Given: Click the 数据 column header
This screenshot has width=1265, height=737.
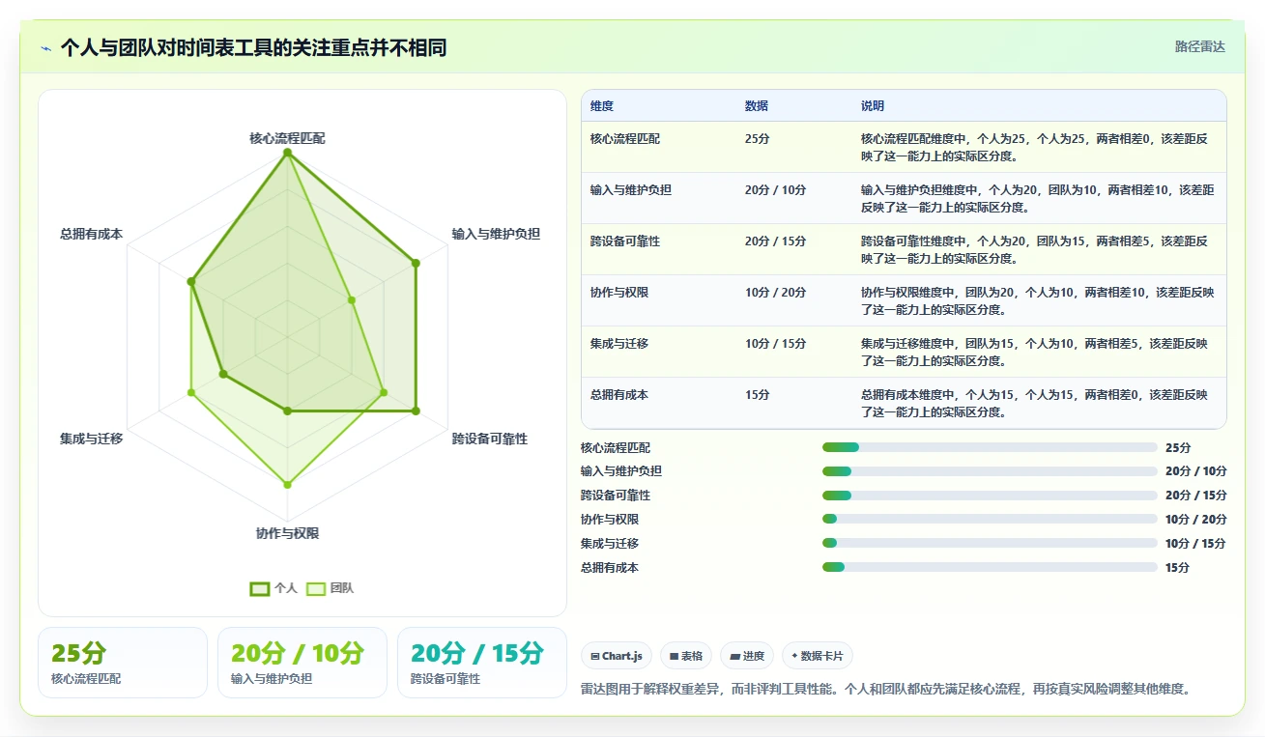Looking at the screenshot, I should 757,106.
